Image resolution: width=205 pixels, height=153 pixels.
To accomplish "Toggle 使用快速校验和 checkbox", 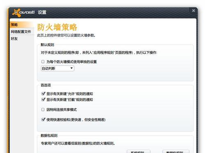I will click(43, 120).
